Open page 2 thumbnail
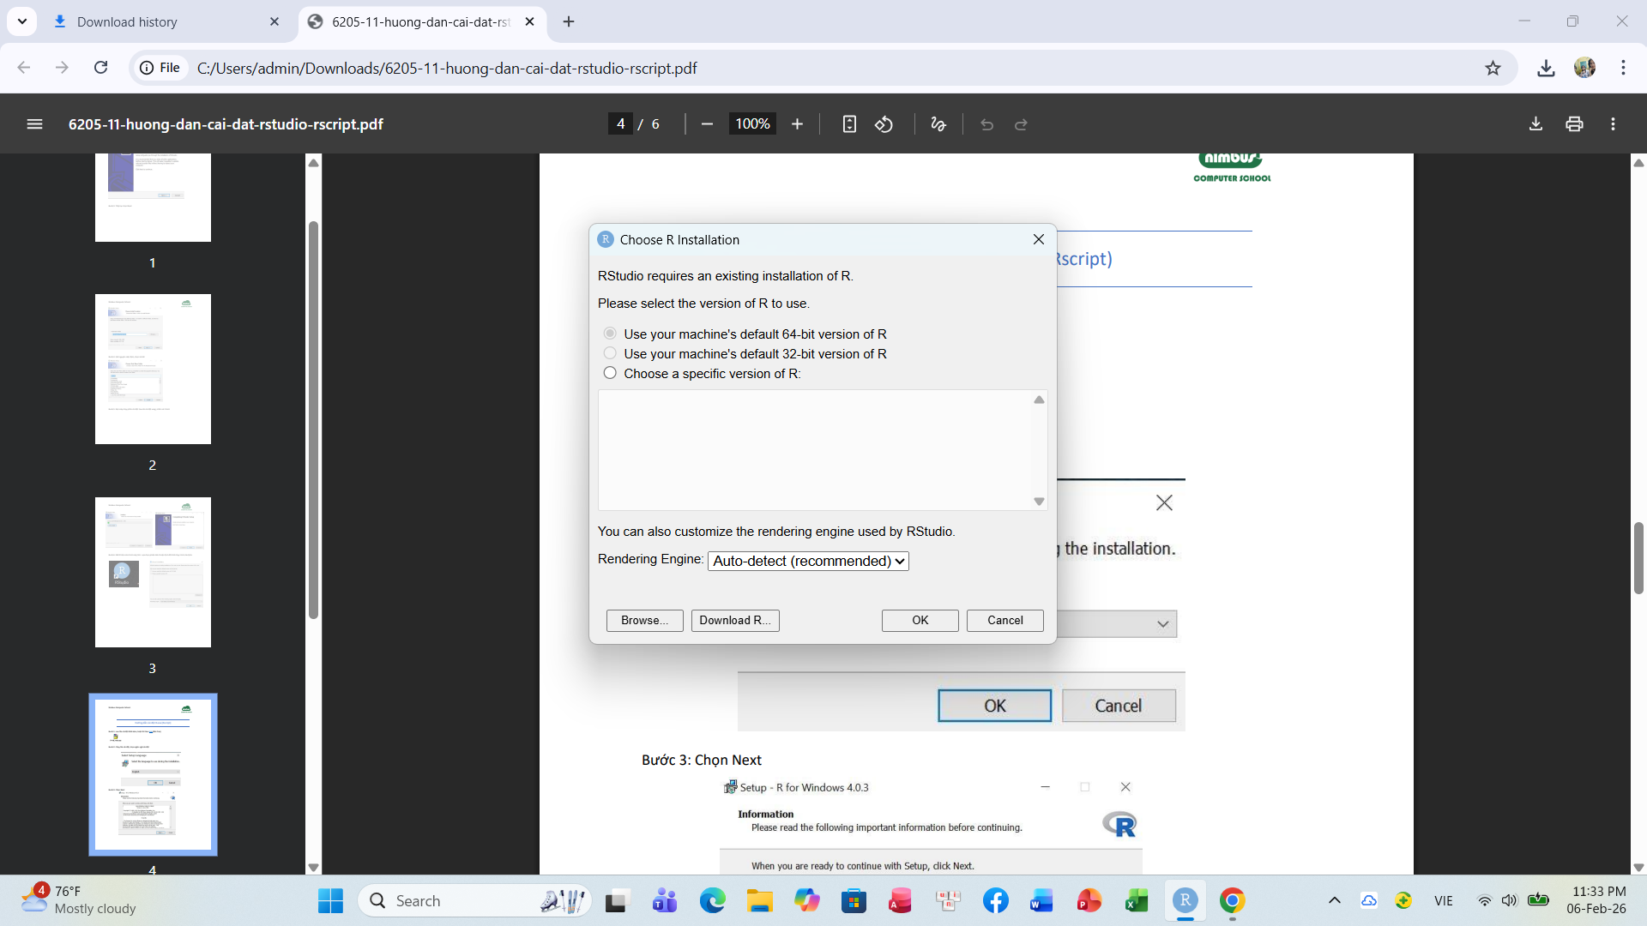Viewport: 1647px width, 926px height. click(x=153, y=370)
